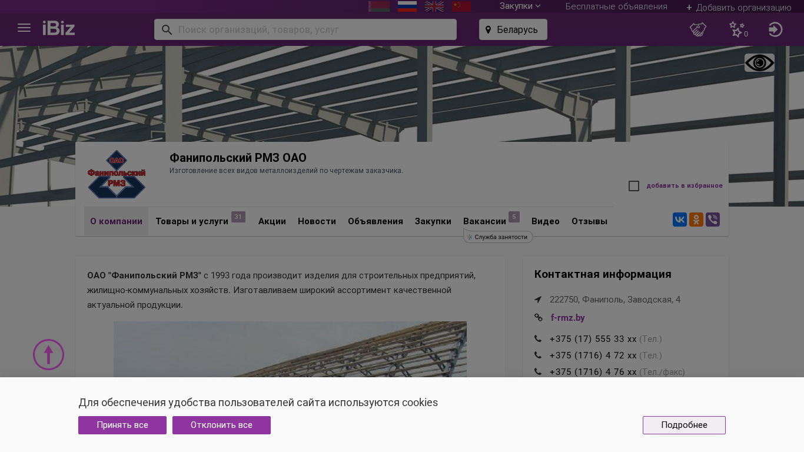Open the steel roof structure photo
The width and height of the screenshot is (804, 452).
click(x=290, y=349)
